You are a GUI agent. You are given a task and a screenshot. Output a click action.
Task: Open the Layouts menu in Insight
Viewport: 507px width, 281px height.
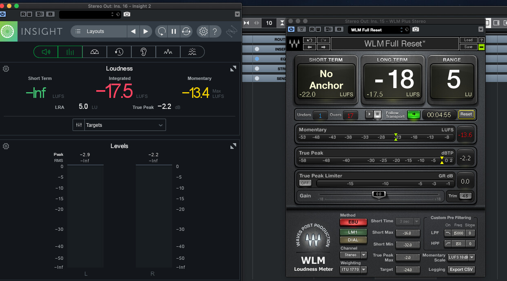pos(99,31)
